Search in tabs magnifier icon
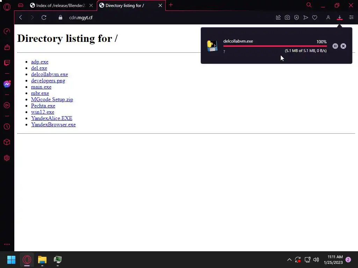 309,5
